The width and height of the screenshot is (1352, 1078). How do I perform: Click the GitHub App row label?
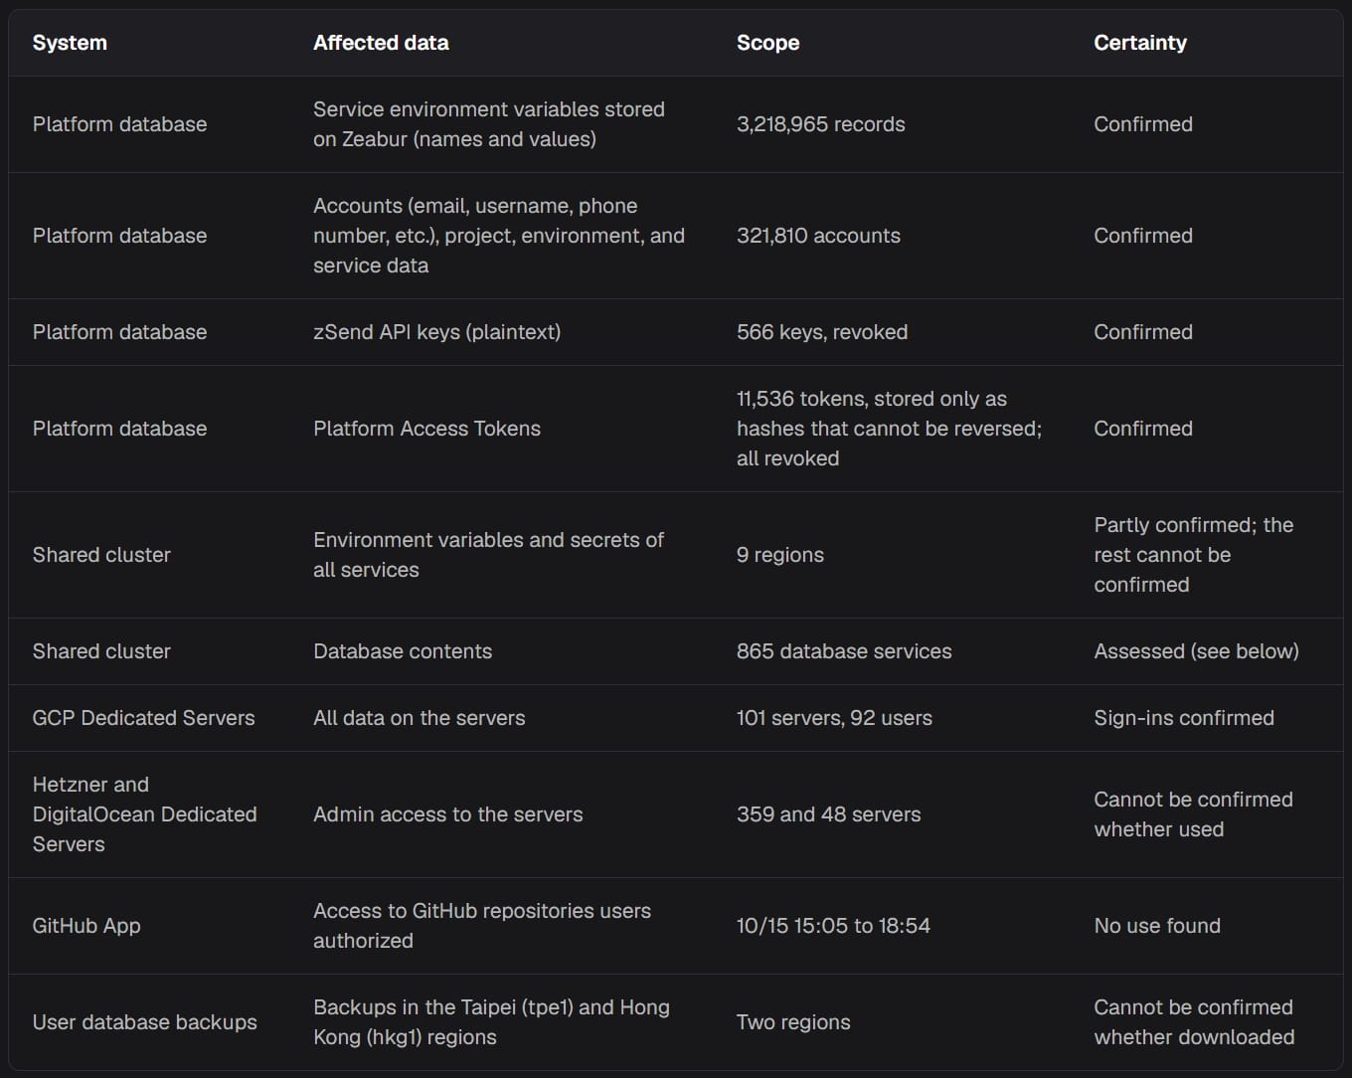click(x=86, y=926)
